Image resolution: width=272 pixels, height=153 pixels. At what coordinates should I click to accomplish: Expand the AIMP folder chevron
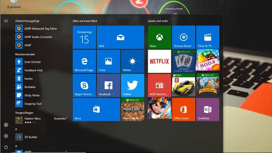[66, 151]
